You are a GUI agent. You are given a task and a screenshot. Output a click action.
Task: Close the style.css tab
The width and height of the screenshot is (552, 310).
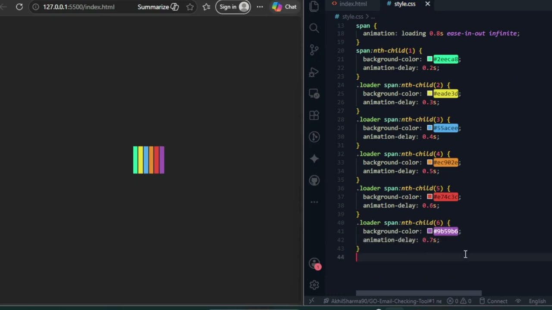427,4
